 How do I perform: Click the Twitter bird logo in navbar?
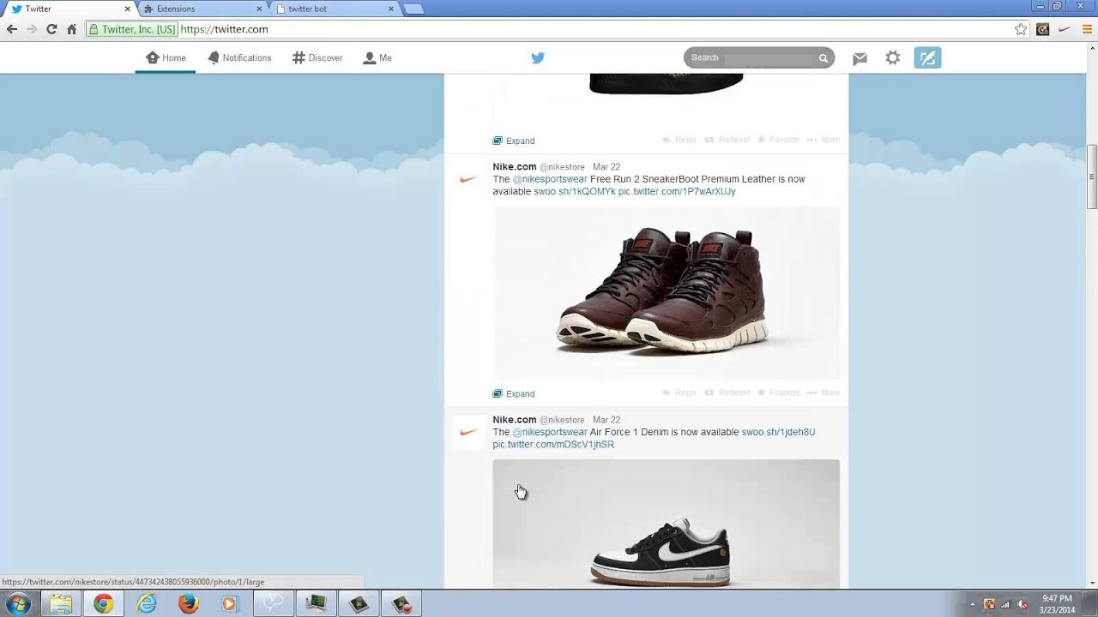pyautogui.click(x=538, y=58)
